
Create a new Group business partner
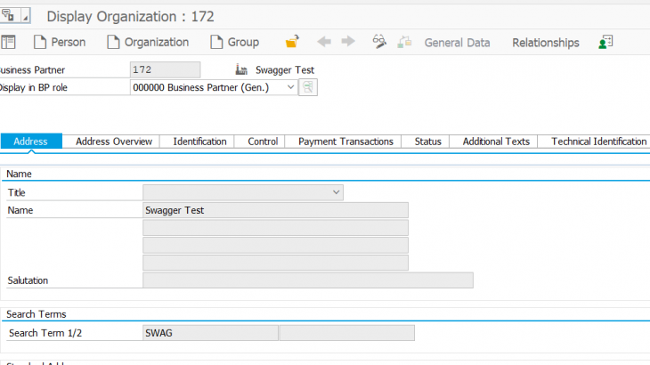pos(235,42)
